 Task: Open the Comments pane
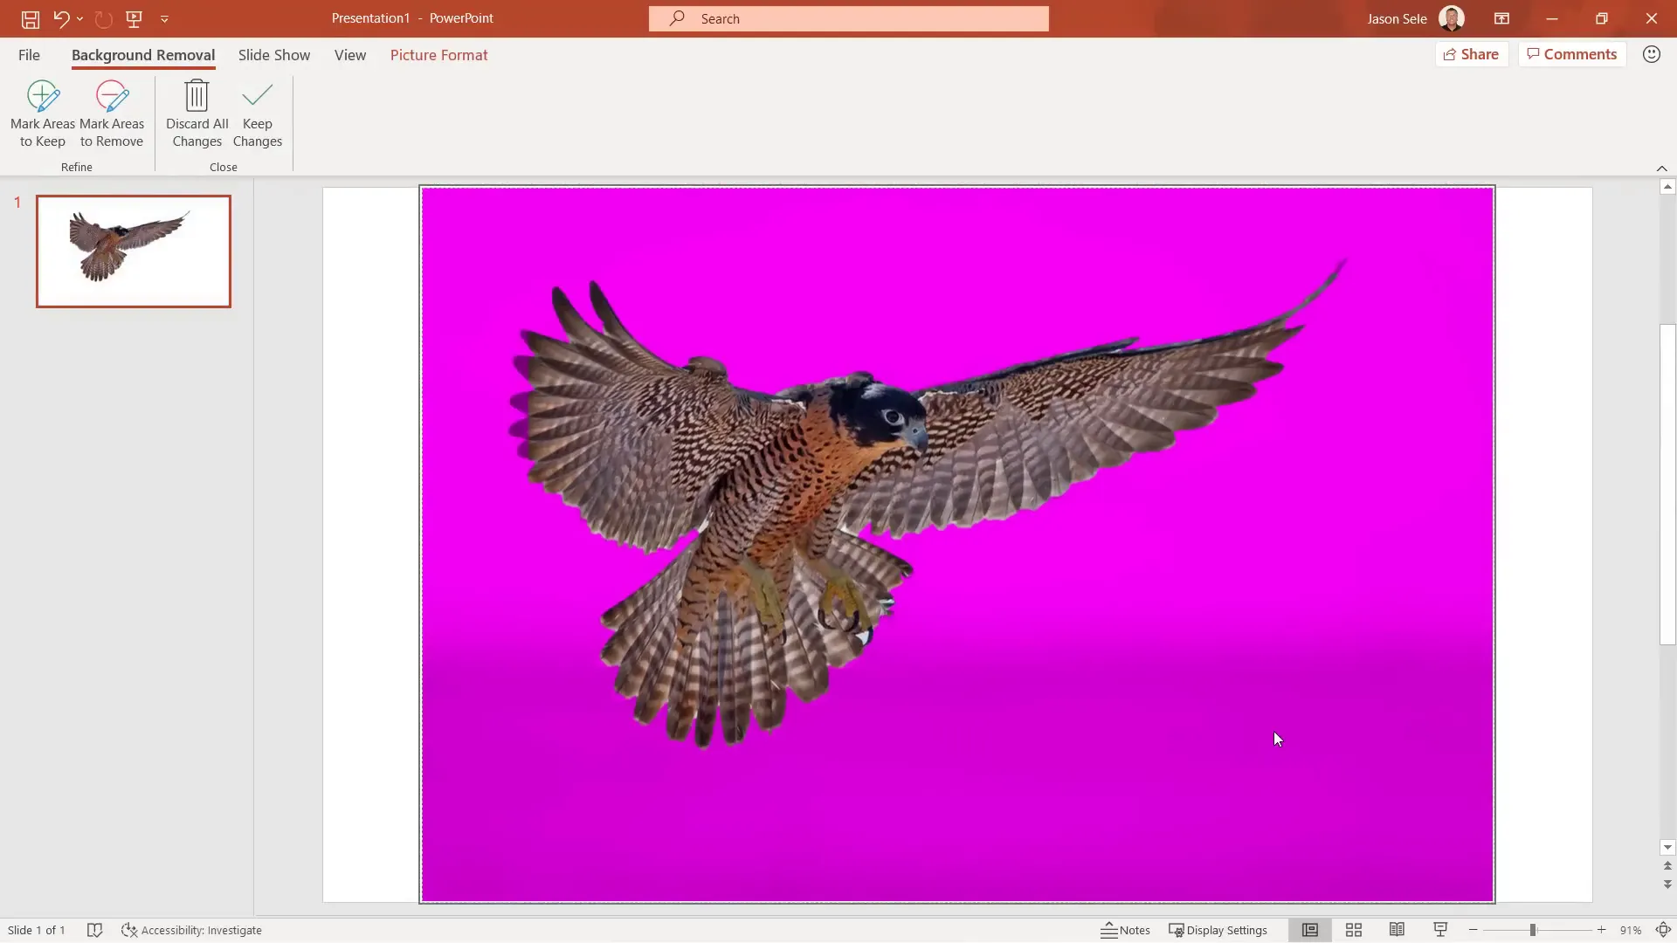pyautogui.click(x=1572, y=54)
